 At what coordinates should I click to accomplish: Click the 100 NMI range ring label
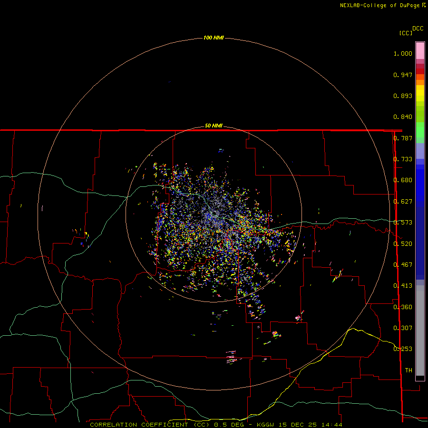coord(214,38)
